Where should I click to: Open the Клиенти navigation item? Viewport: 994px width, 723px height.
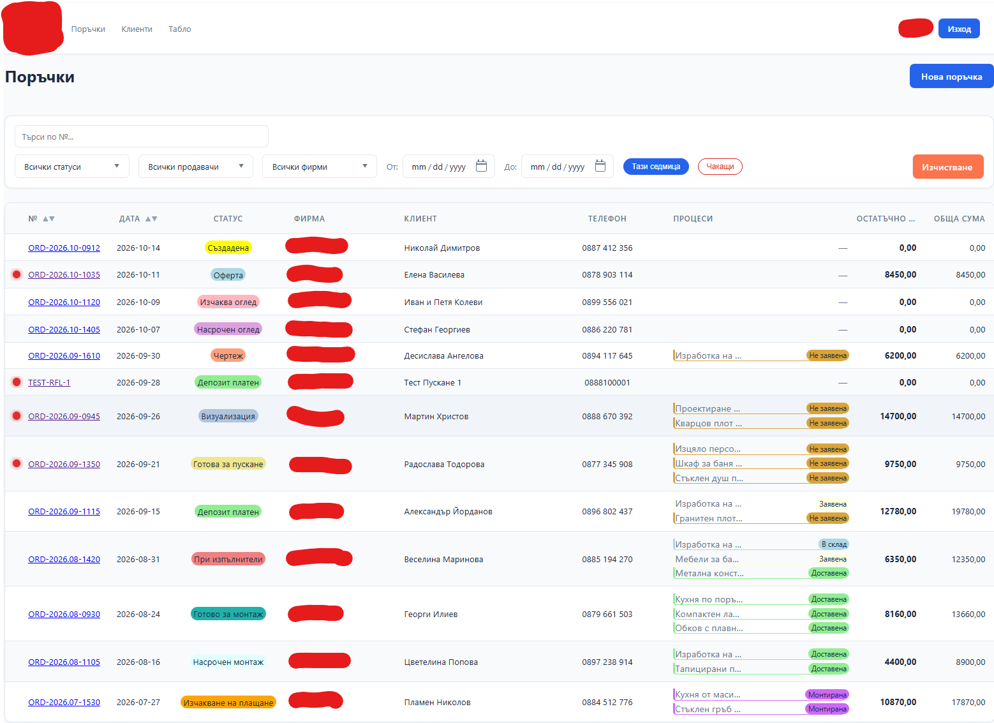[137, 29]
